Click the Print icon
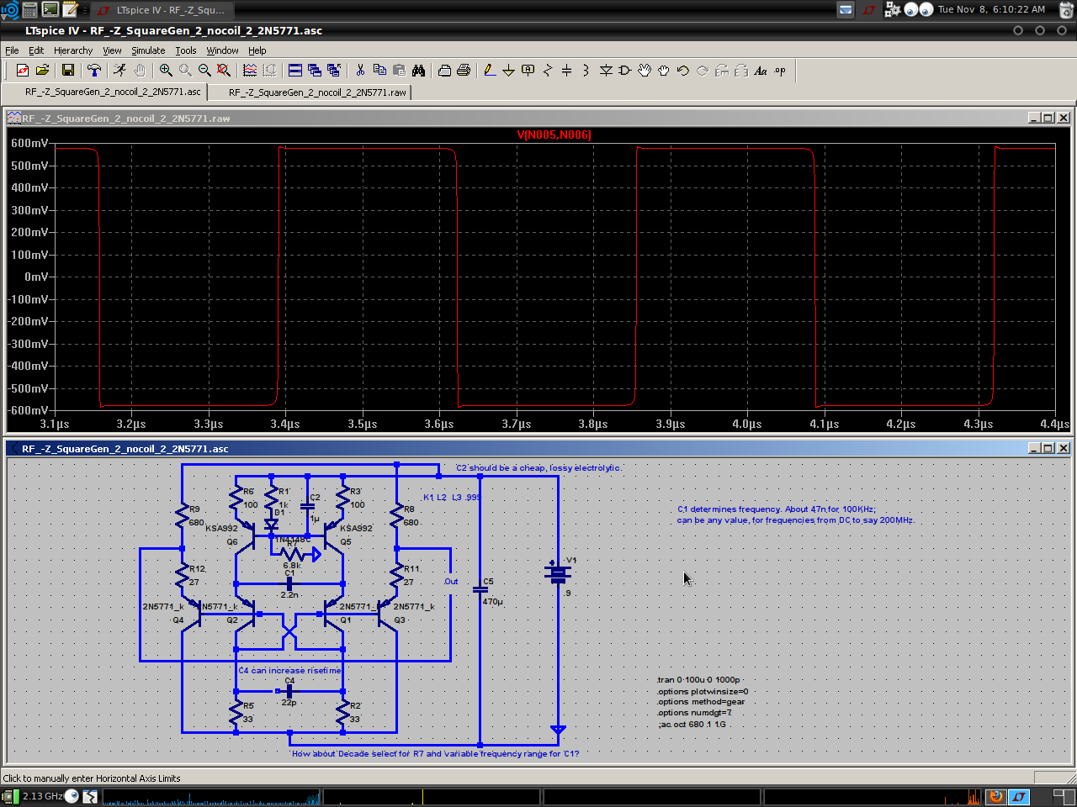Viewport: 1077px width, 807px height. point(464,71)
